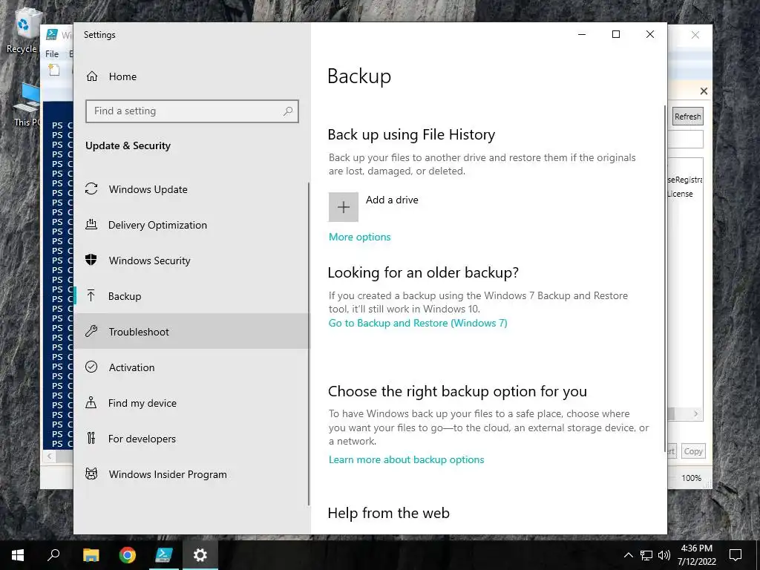The height and width of the screenshot is (570, 760).
Task: Focus the Find a setting search box
Action: 192,111
